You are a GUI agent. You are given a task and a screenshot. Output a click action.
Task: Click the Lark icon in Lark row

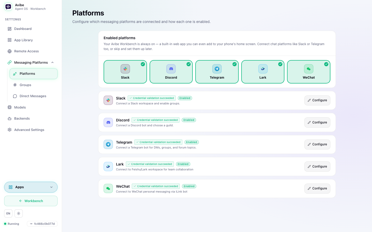tap(108, 167)
